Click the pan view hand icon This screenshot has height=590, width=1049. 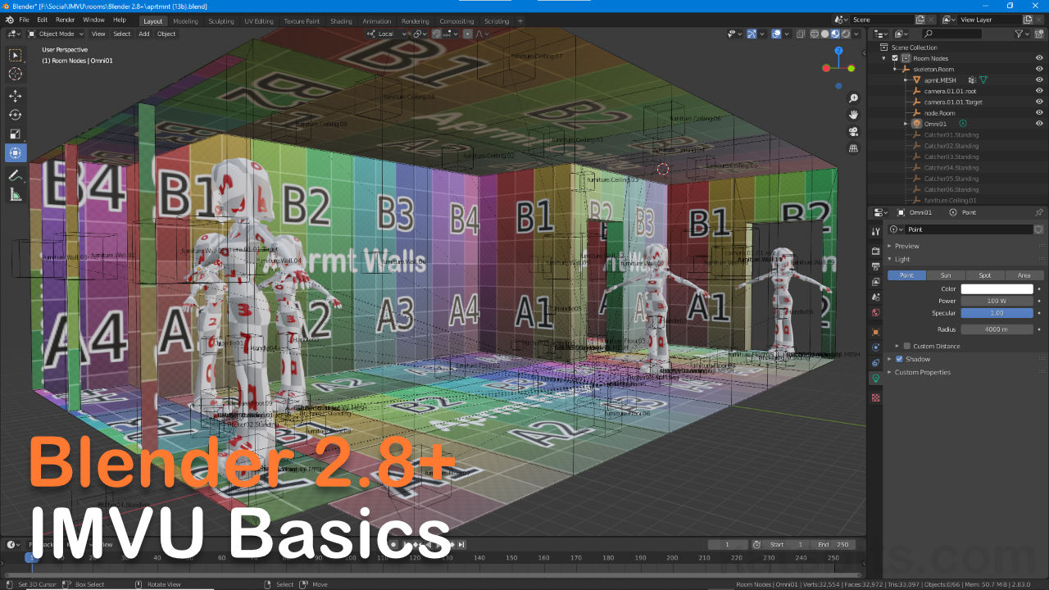click(853, 115)
